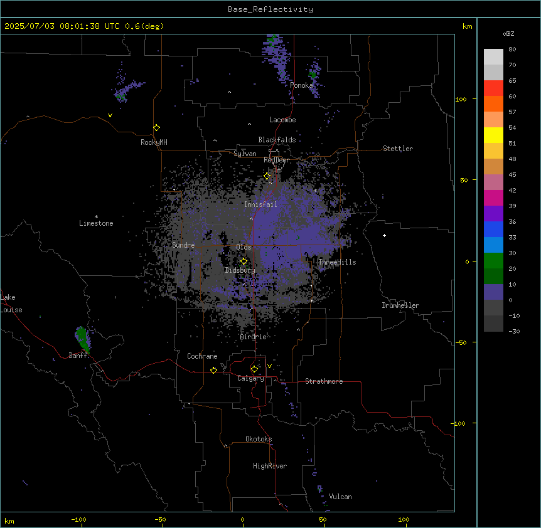Pick the bright green 30-20 dBZ legend swatch

(493, 261)
